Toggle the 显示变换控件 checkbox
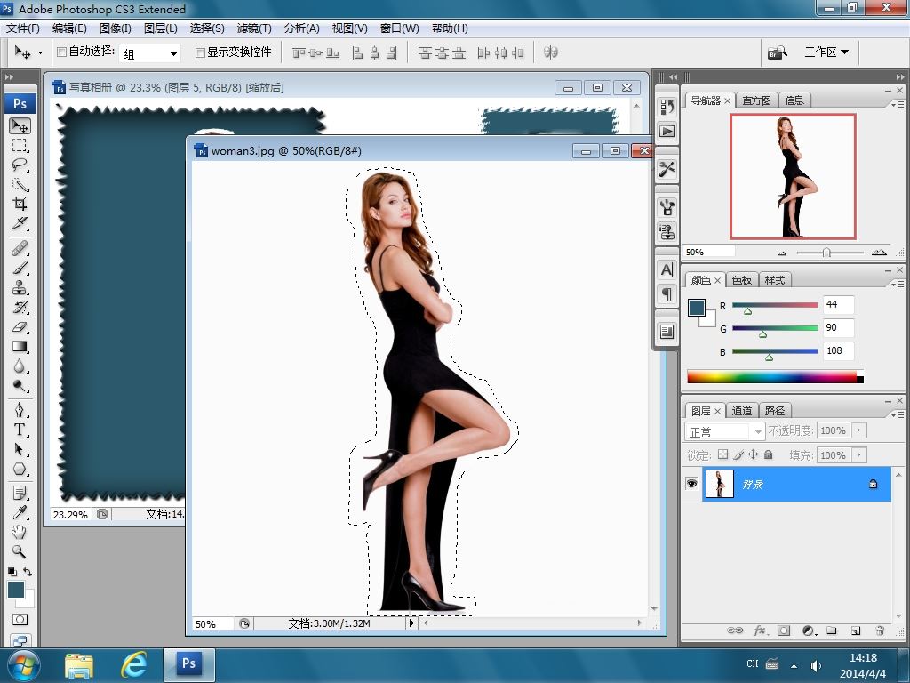The image size is (910, 683). [x=200, y=52]
